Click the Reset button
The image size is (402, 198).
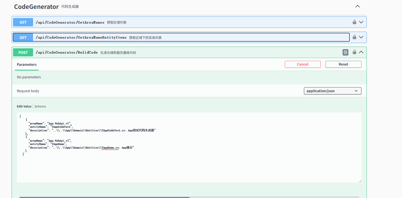[343, 64]
